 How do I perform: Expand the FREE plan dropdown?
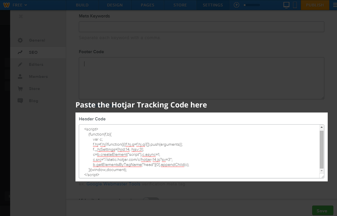(19, 5)
